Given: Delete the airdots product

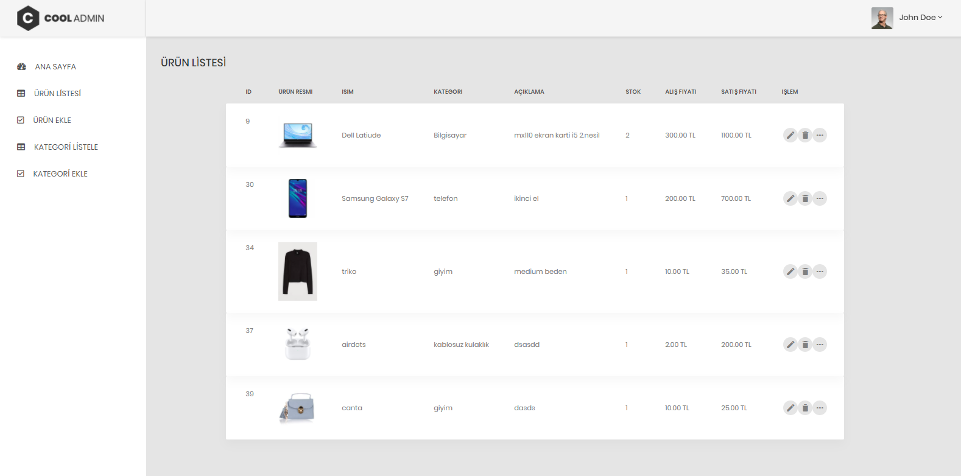Looking at the screenshot, I should point(805,345).
